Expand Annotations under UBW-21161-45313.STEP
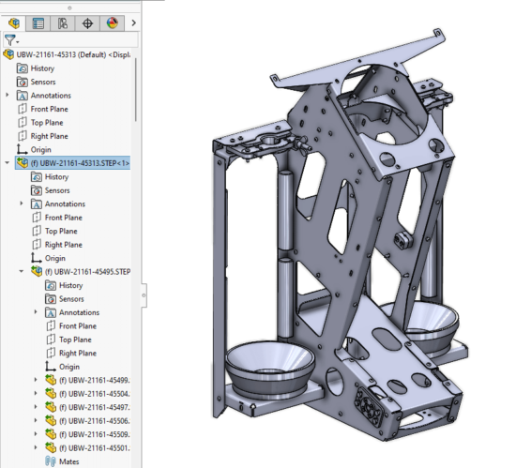Image resolution: width=516 pixels, height=468 pixels. [22, 204]
